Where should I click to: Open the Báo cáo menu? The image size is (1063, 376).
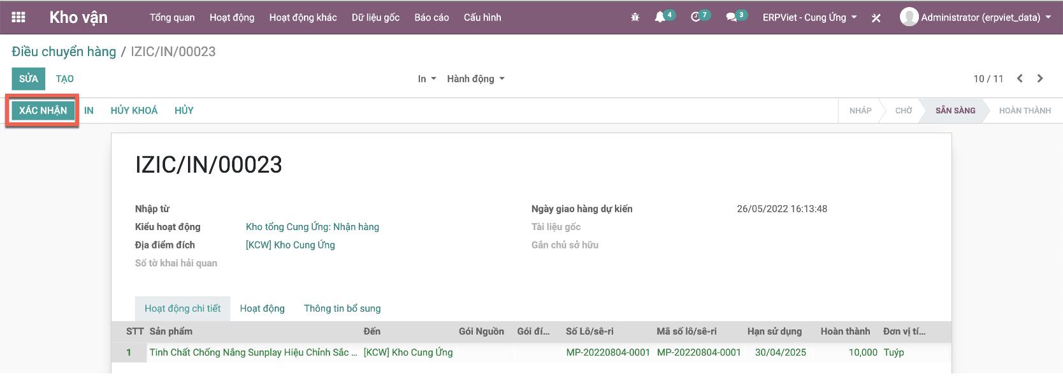pyautogui.click(x=431, y=17)
